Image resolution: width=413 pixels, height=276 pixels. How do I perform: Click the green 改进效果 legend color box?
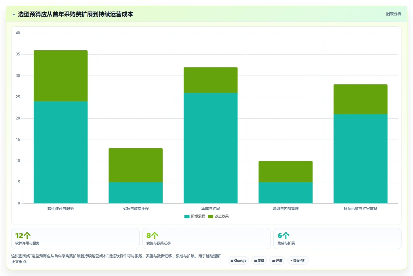(210, 217)
